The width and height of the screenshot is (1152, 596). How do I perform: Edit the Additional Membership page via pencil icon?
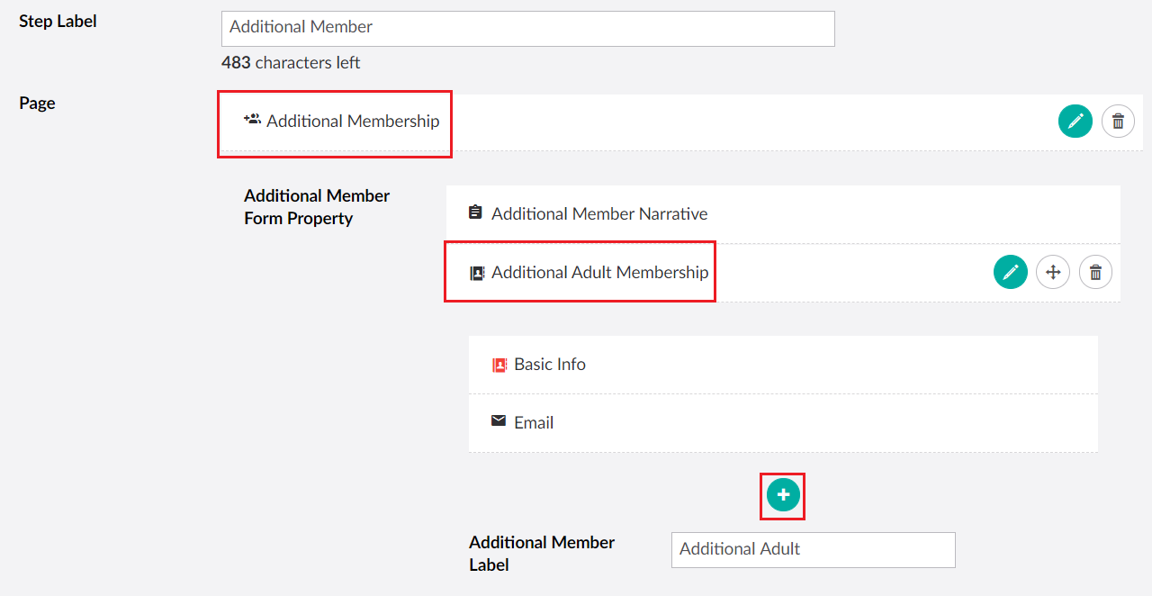(1075, 121)
